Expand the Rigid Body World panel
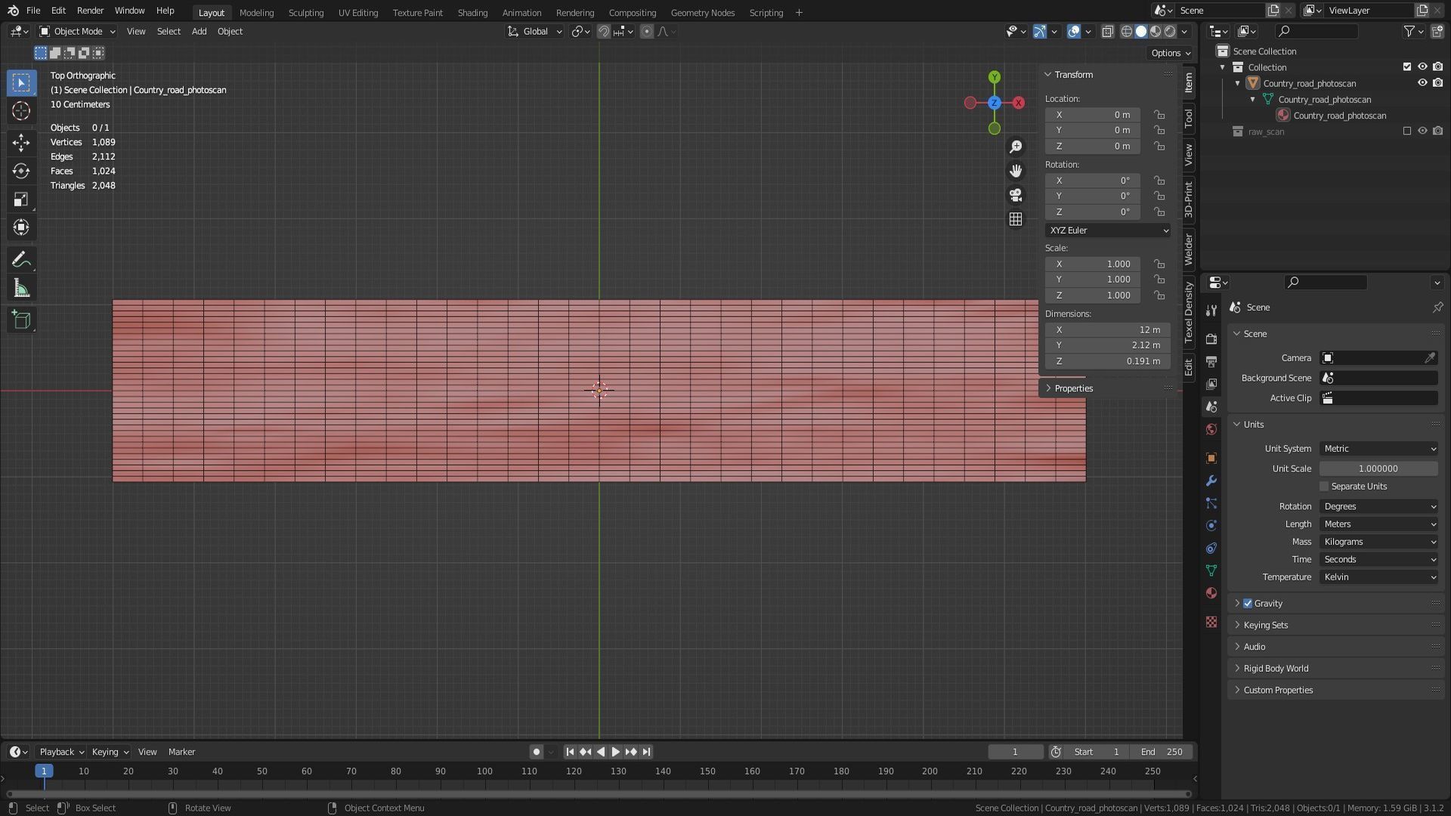Screen dimensions: 1451x816 click(1276, 669)
